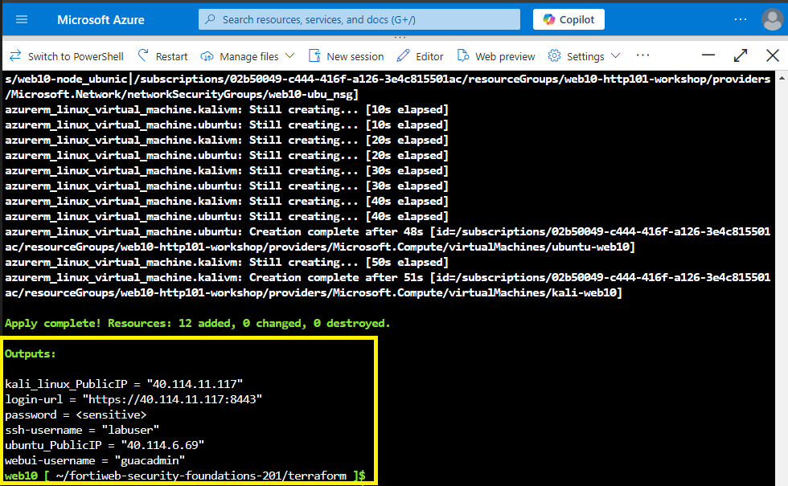This screenshot has width=788, height=486.
Task: Minimize the Cloud Shell pane
Action: point(708,55)
